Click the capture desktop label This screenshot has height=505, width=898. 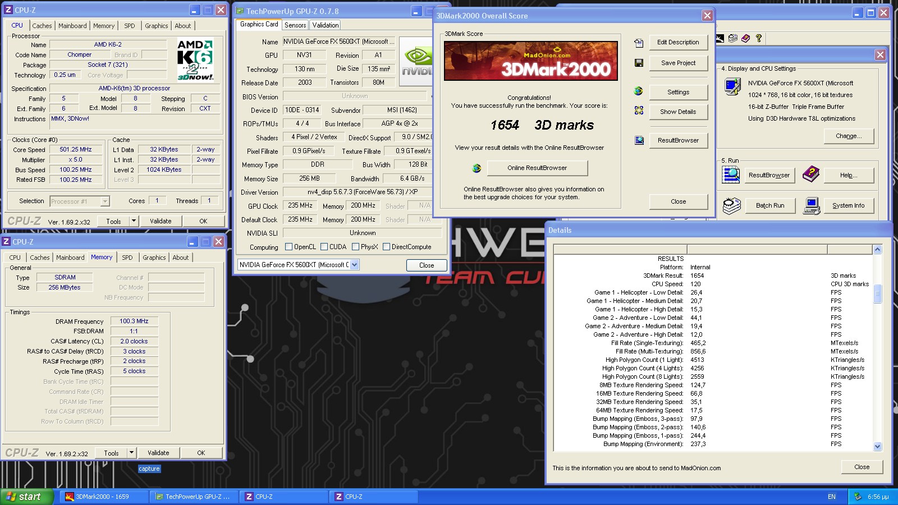click(x=149, y=469)
